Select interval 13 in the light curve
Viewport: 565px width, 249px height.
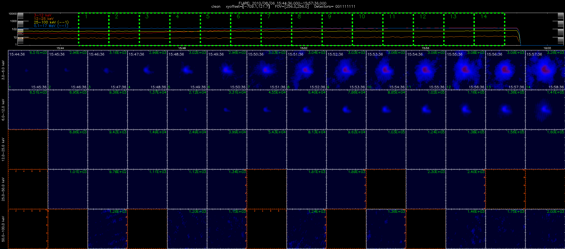point(459,29)
